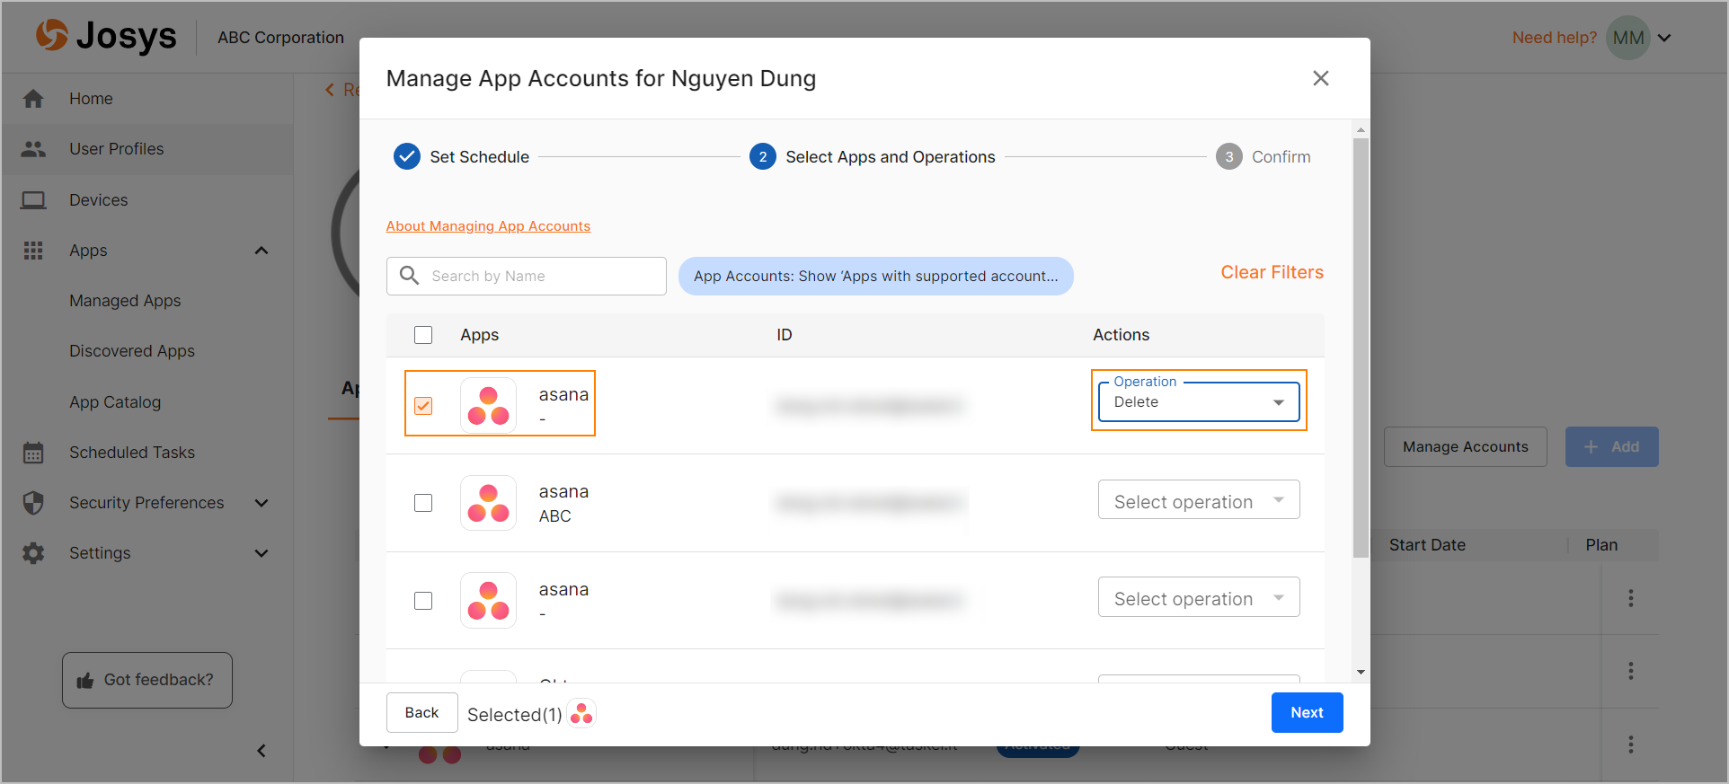Open About Managing App Accounts link
The image size is (1729, 784).
(x=488, y=226)
